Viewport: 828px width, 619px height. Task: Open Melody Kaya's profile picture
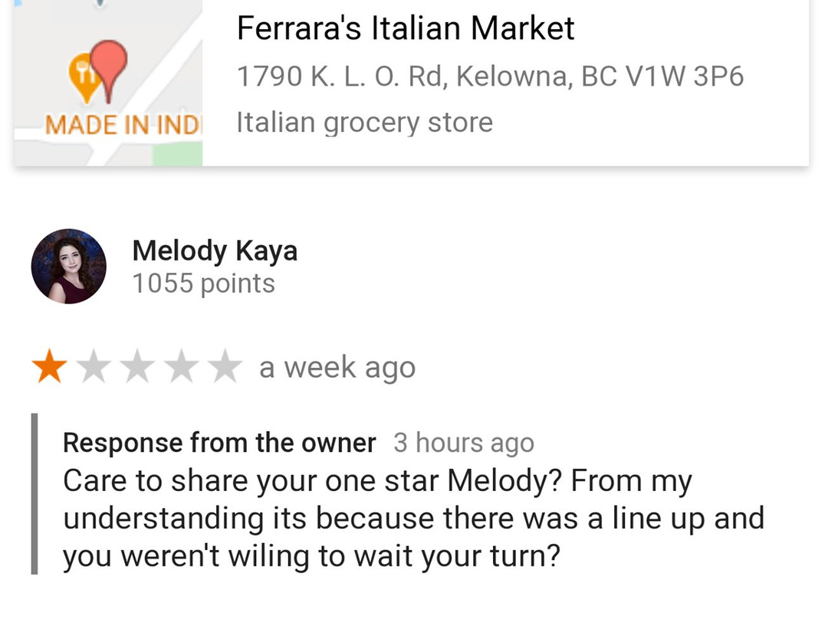tap(69, 266)
